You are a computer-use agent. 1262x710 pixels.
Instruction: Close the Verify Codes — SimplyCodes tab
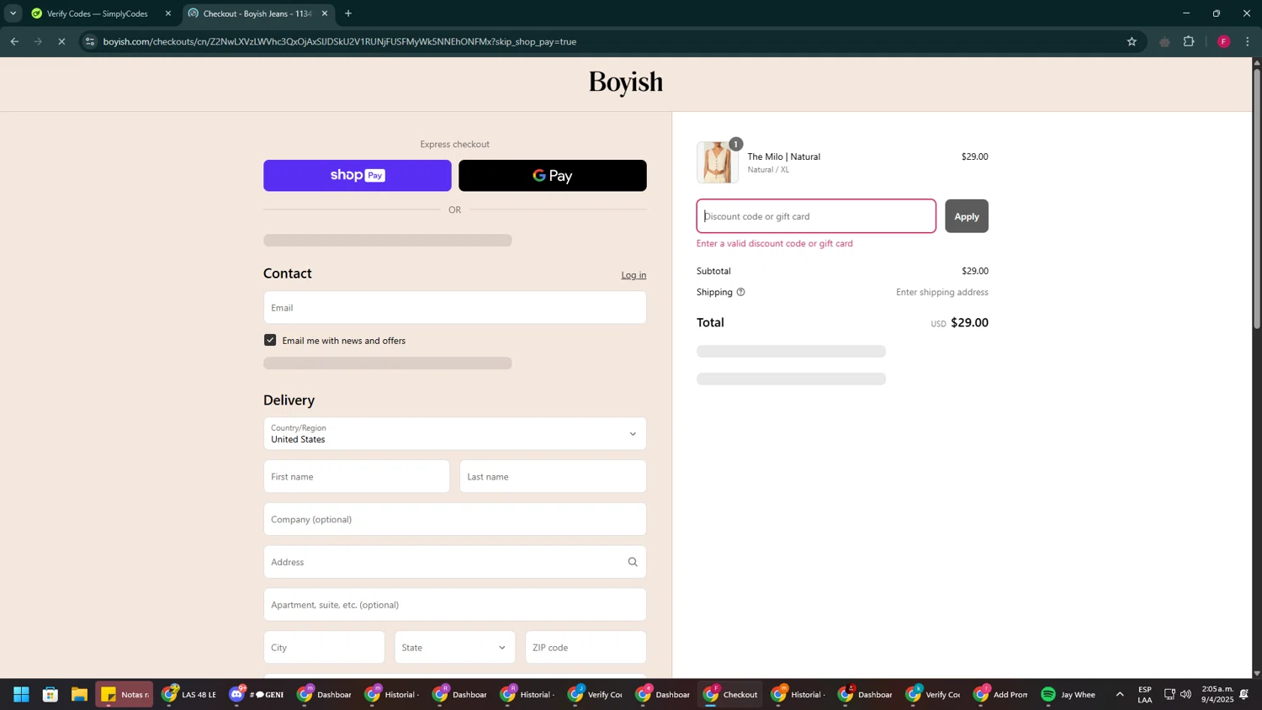pos(168,13)
